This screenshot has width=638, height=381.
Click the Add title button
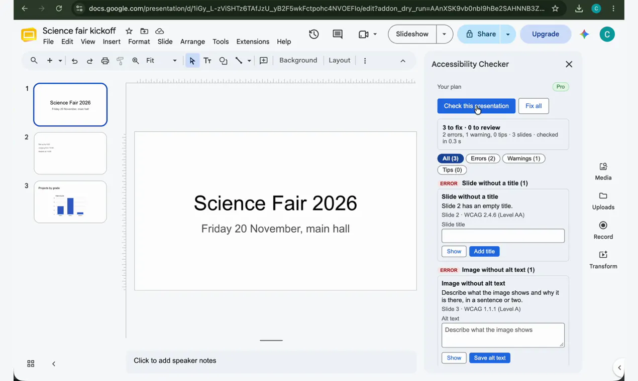point(484,251)
